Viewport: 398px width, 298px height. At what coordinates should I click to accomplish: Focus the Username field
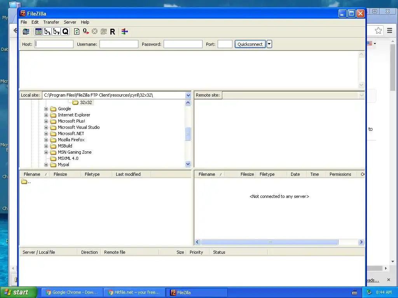pyautogui.click(x=119, y=44)
